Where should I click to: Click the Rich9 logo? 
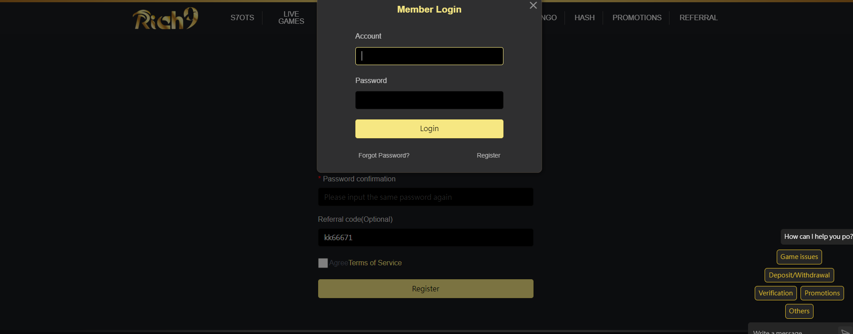tap(165, 18)
